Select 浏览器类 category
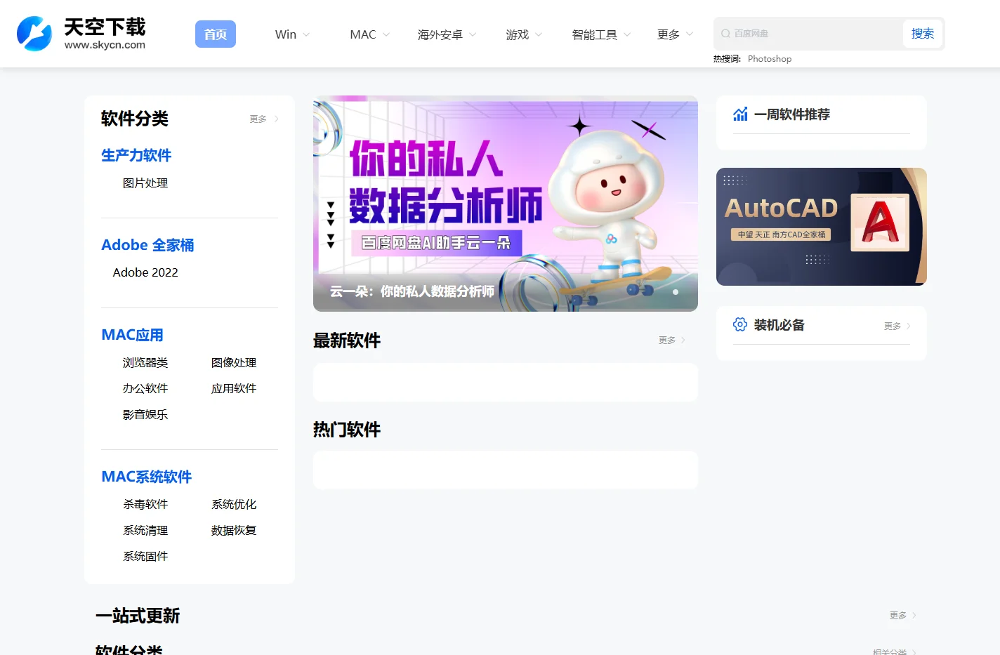Image resolution: width=1000 pixels, height=655 pixels. pyautogui.click(x=145, y=362)
